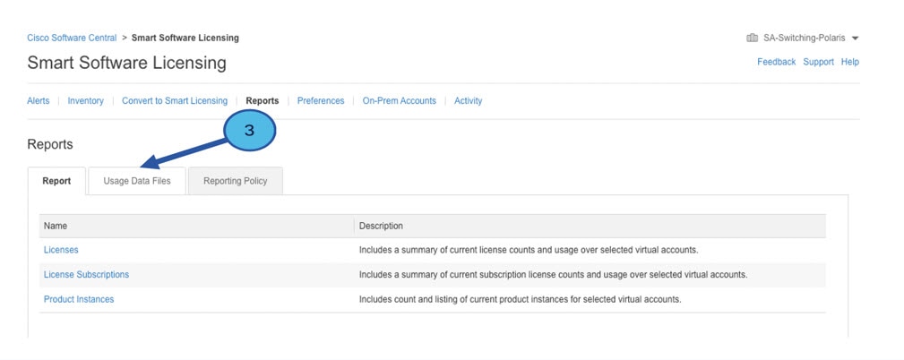
Task: Open the Help link
Action: (849, 62)
